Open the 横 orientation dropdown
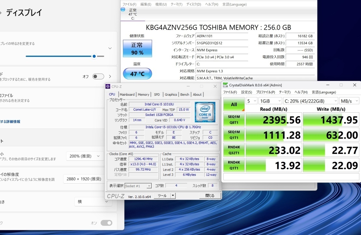 [x=93, y=201]
